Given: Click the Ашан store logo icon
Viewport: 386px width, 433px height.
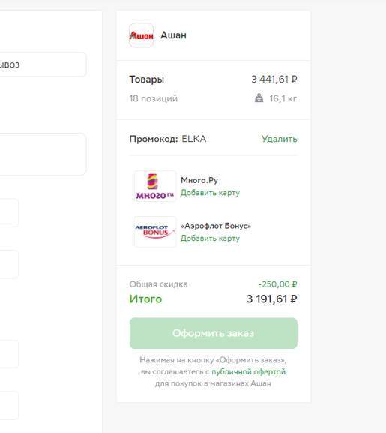Looking at the screenshot, I should (x=141, y=35).
